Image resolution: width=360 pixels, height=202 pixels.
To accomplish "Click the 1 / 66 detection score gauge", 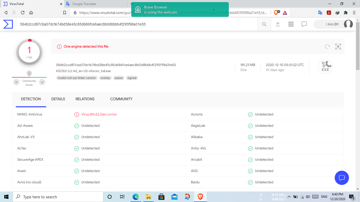I will point(29,52).
